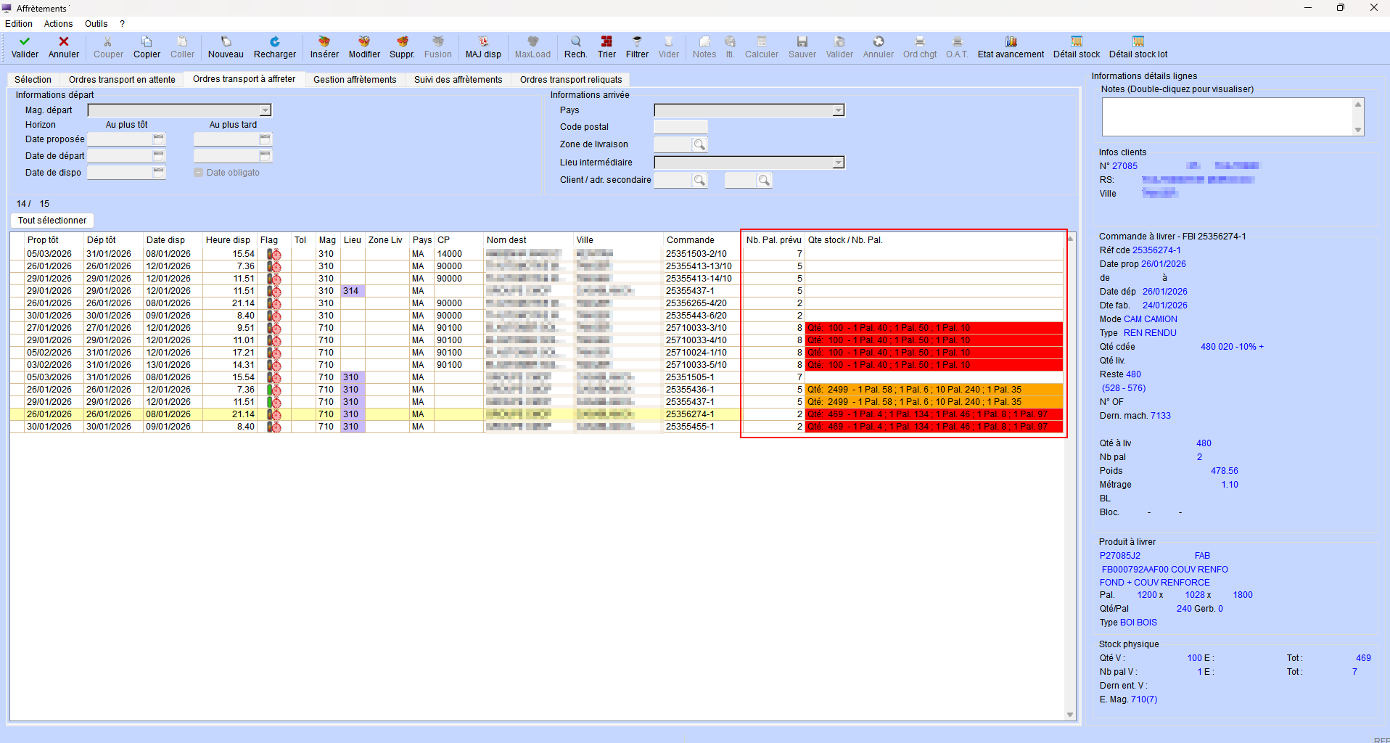Image resolution: width=1390 pixels, height=743 pixels.
Task: Switch to Ordres transport en attente tab
Action: tap(122, 80)
